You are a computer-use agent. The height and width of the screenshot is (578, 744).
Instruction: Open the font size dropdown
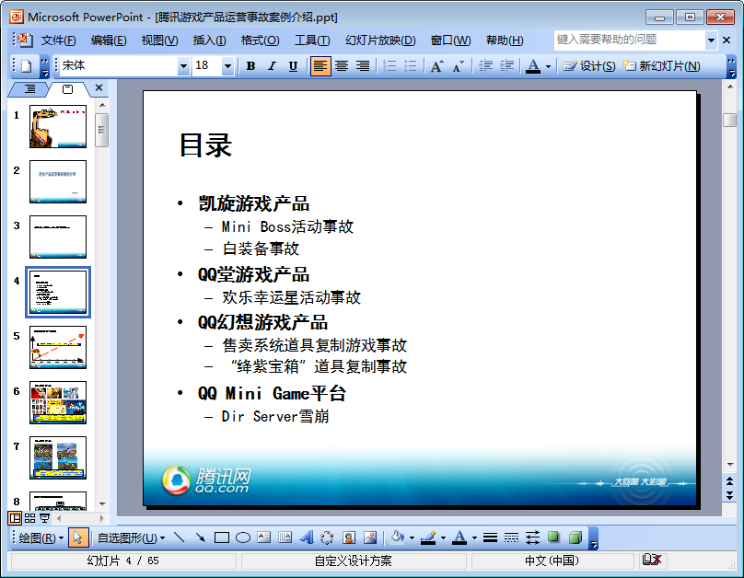pos(227,66)
